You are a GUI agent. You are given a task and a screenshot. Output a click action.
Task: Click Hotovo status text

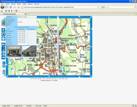point(45,106)
